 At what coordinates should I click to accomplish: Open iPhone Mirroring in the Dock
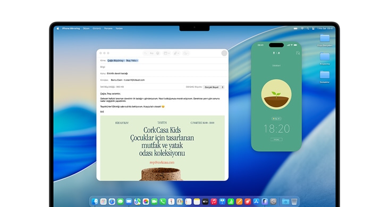tap(265, 202)
